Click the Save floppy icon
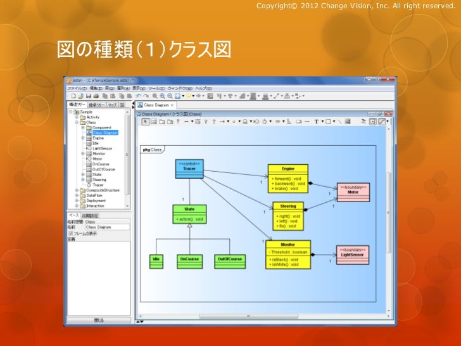This screenshot has width=461, height=346. tap(89, 96)
